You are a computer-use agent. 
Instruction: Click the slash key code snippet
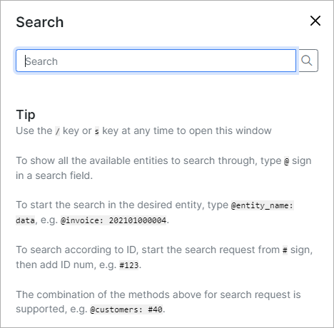[x=57, y=131]
